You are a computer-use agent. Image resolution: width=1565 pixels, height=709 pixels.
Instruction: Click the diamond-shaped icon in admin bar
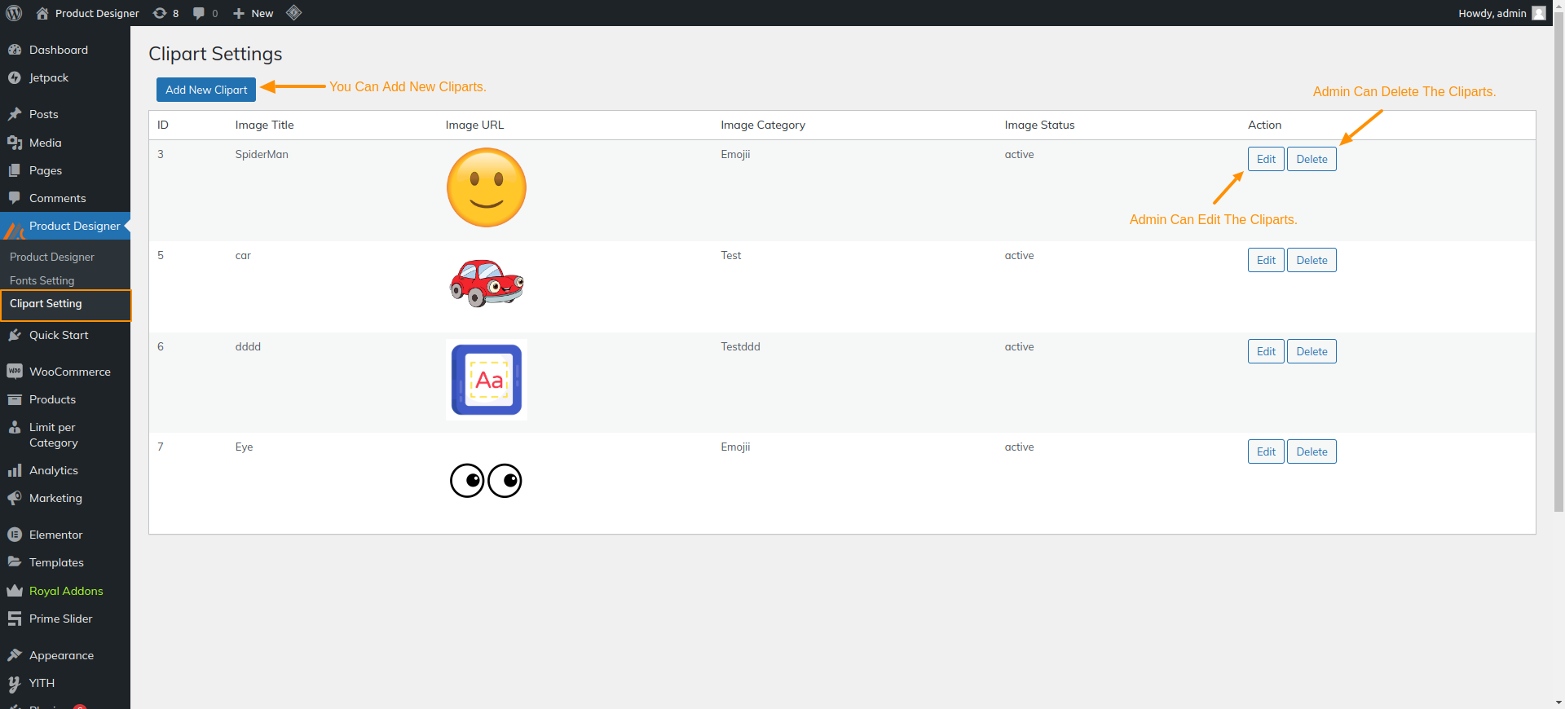point(294,13)
